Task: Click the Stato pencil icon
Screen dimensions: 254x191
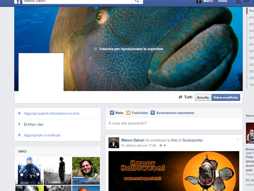Action: coord(112,113)
